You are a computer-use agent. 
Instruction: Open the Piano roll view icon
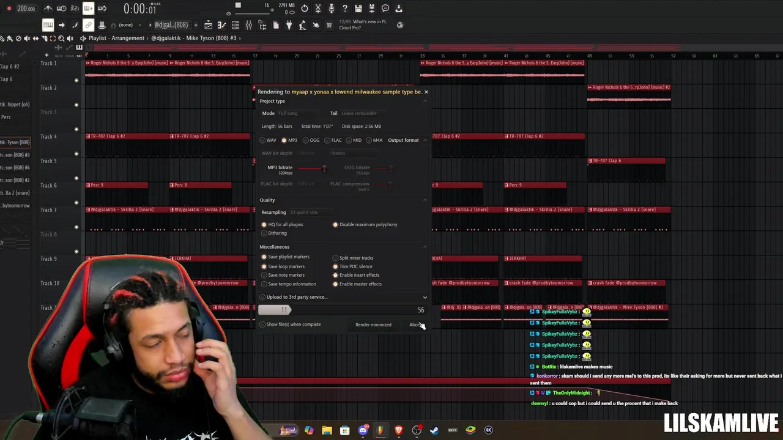coord(221,25)
